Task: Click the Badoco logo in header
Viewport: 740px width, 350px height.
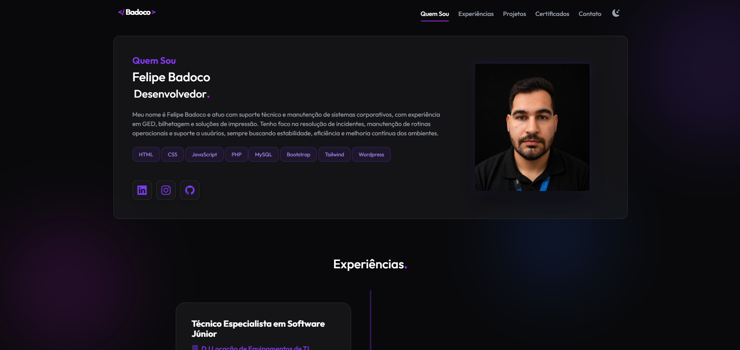Action: (137, 12)
